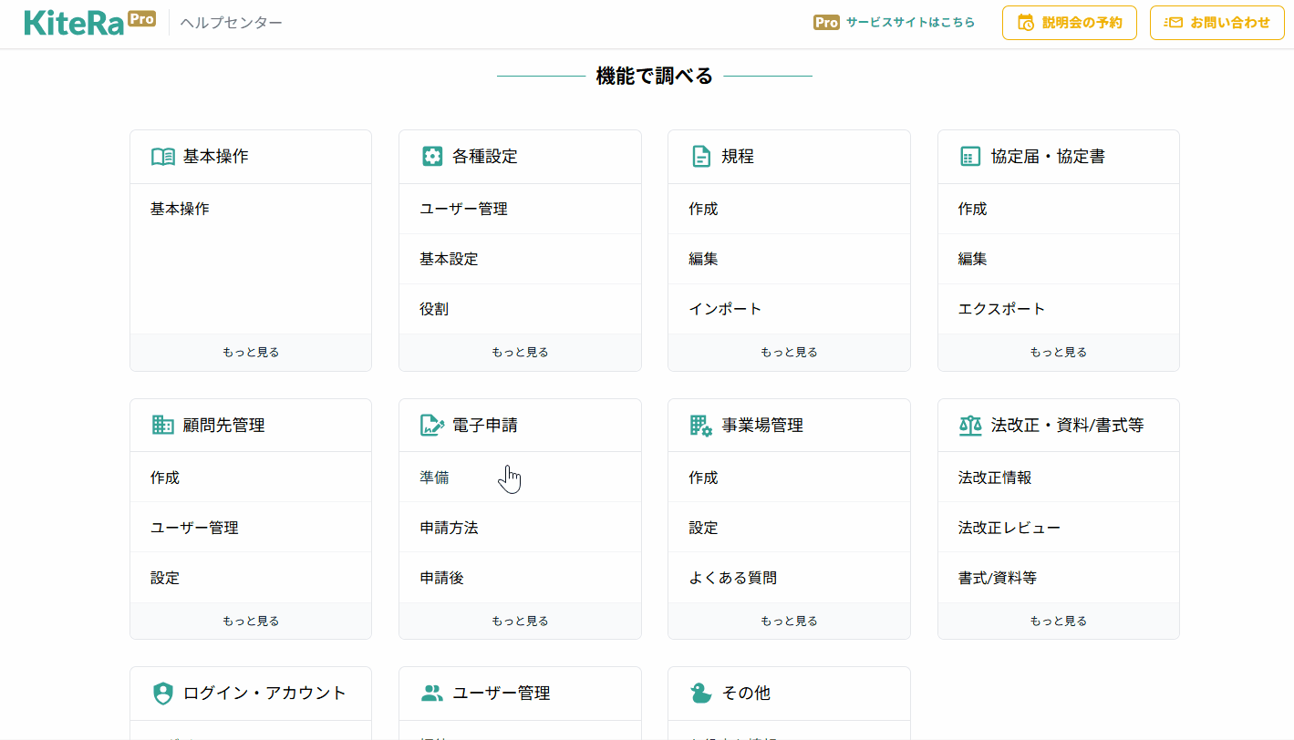1294x740 pixels.
Task: Click the scales icon beside 法改正・資料/書式等
Action: pyautogui.click(x=970, y=425)
